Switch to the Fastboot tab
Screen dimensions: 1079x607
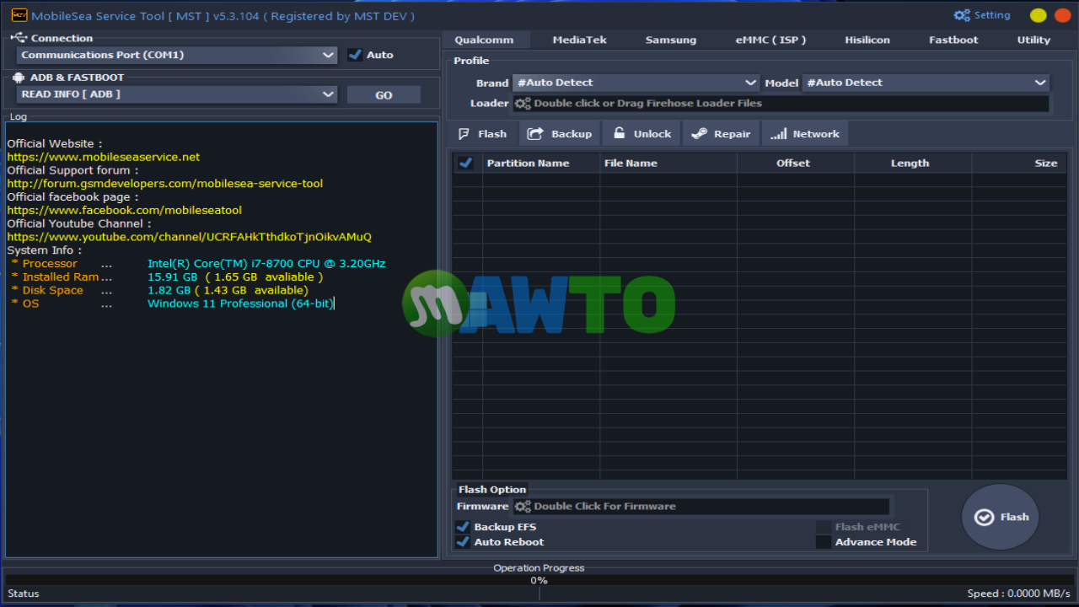coord(953,40)
